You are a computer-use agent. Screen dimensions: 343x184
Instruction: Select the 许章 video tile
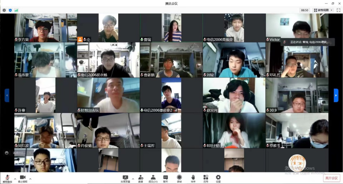click(45, 95)
